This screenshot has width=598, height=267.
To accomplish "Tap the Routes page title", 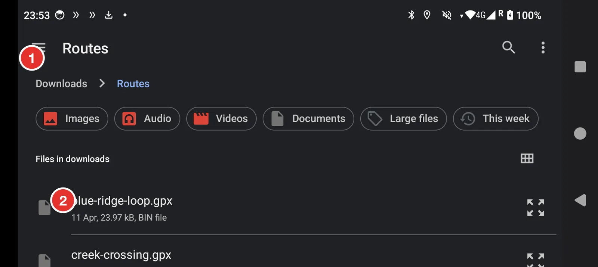I will click(85, 49).
